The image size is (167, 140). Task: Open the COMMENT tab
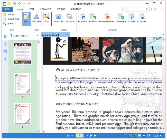tap(46, 9)
